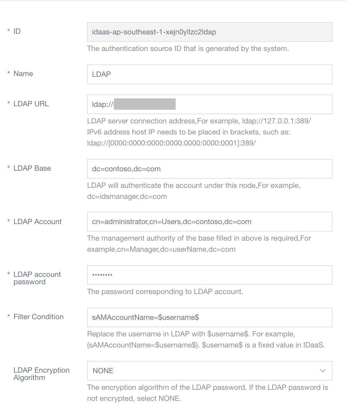Screen dimensions: 346x407
Task: Click the ID field label
Action: (x=17, y=31)
